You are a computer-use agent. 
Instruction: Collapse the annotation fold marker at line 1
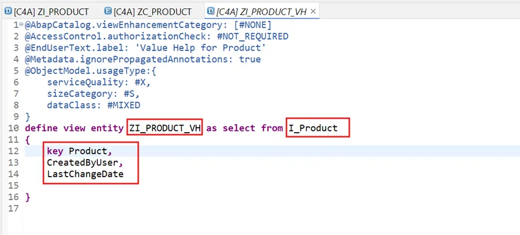click(x=22, y=25)
